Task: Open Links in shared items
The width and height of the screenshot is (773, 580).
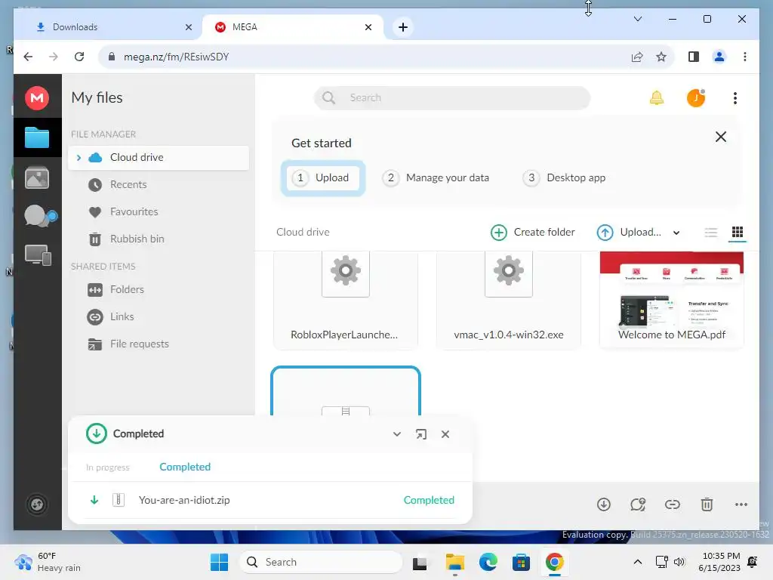Action: [x=122, y=316]
